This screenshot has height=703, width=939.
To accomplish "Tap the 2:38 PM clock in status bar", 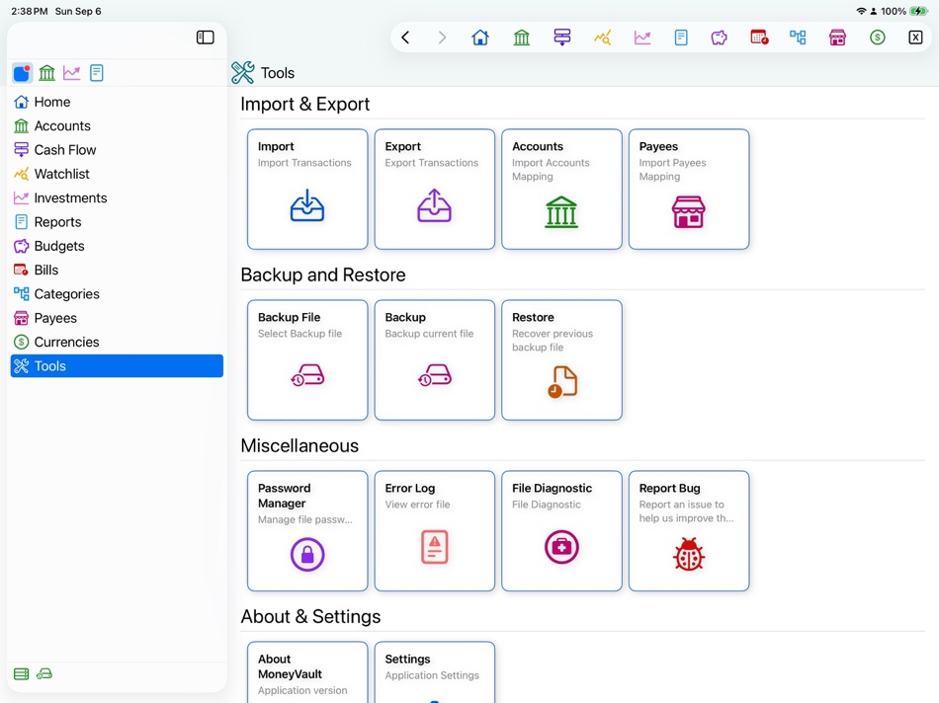I will click(30, 11).
